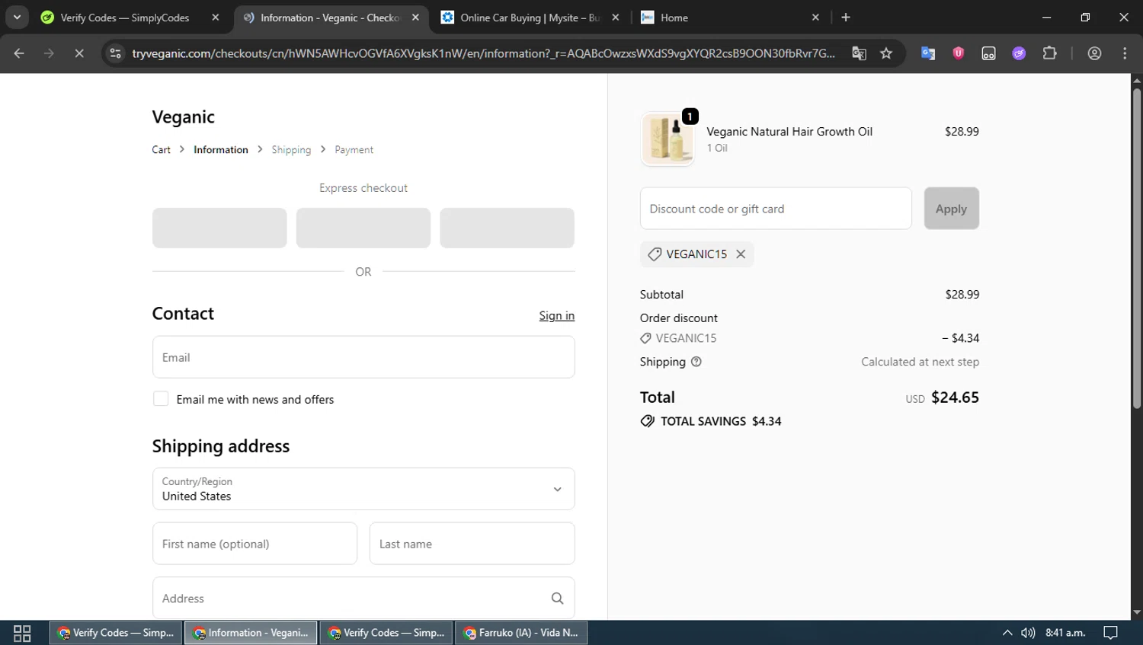
Task: Go to Cart breadcrumb
Action: coord(161,150)
